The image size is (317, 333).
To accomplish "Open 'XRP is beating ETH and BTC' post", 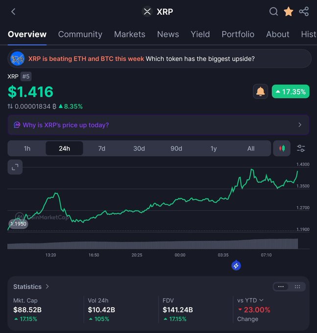I will pyautogui.click(x=86, y=59).
